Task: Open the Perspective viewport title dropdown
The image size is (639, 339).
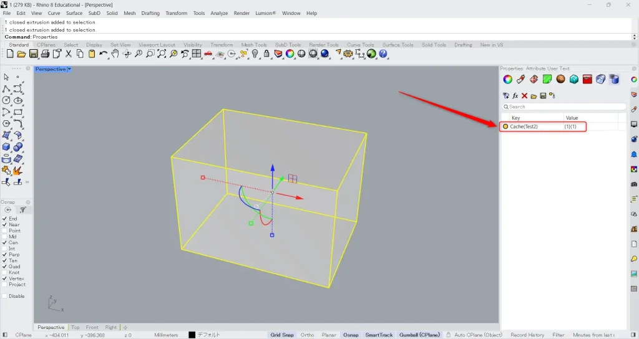Action: (x=69, y=69)
